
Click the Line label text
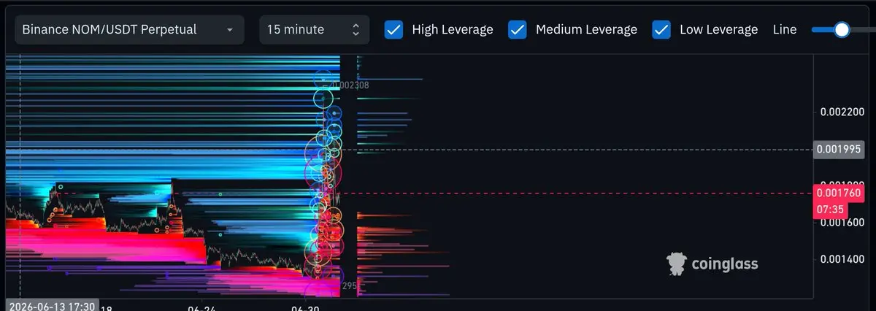785,30
